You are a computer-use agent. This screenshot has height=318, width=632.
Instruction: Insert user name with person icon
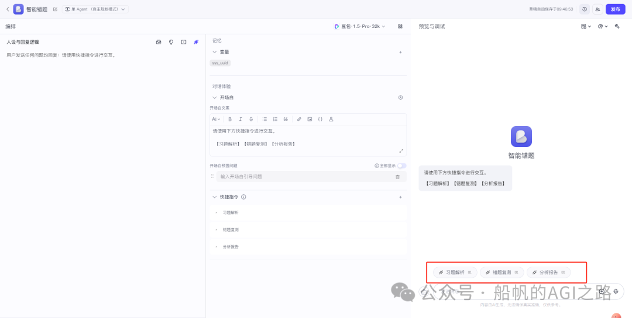click(x=331, y=119)
